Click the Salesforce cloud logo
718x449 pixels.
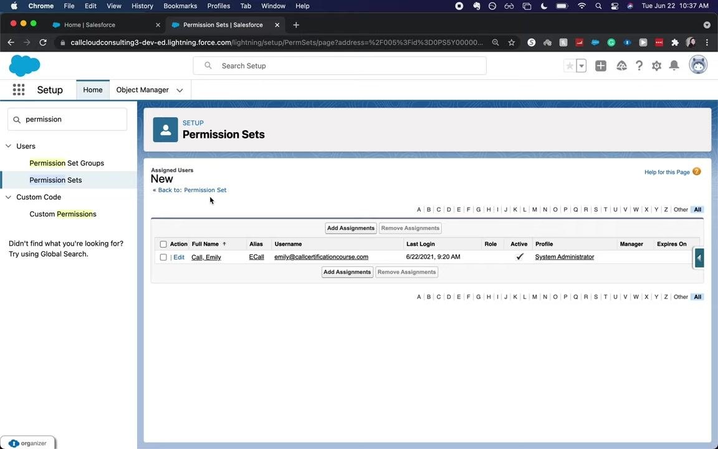point(24,66)
